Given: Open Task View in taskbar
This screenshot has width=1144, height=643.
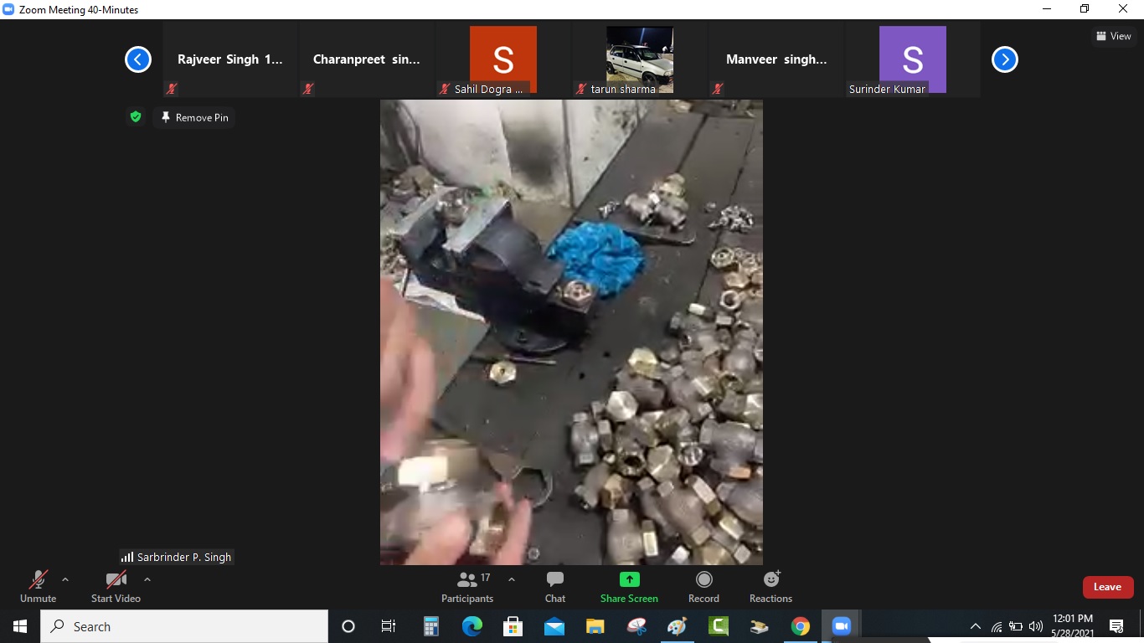Looking at the screenshot, I should point(389,626).
